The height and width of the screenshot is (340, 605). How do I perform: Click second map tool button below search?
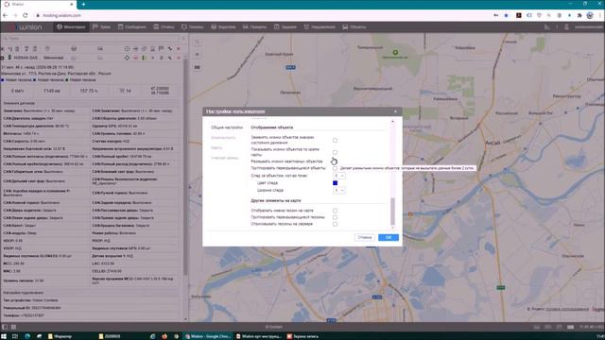pos(198,55)
